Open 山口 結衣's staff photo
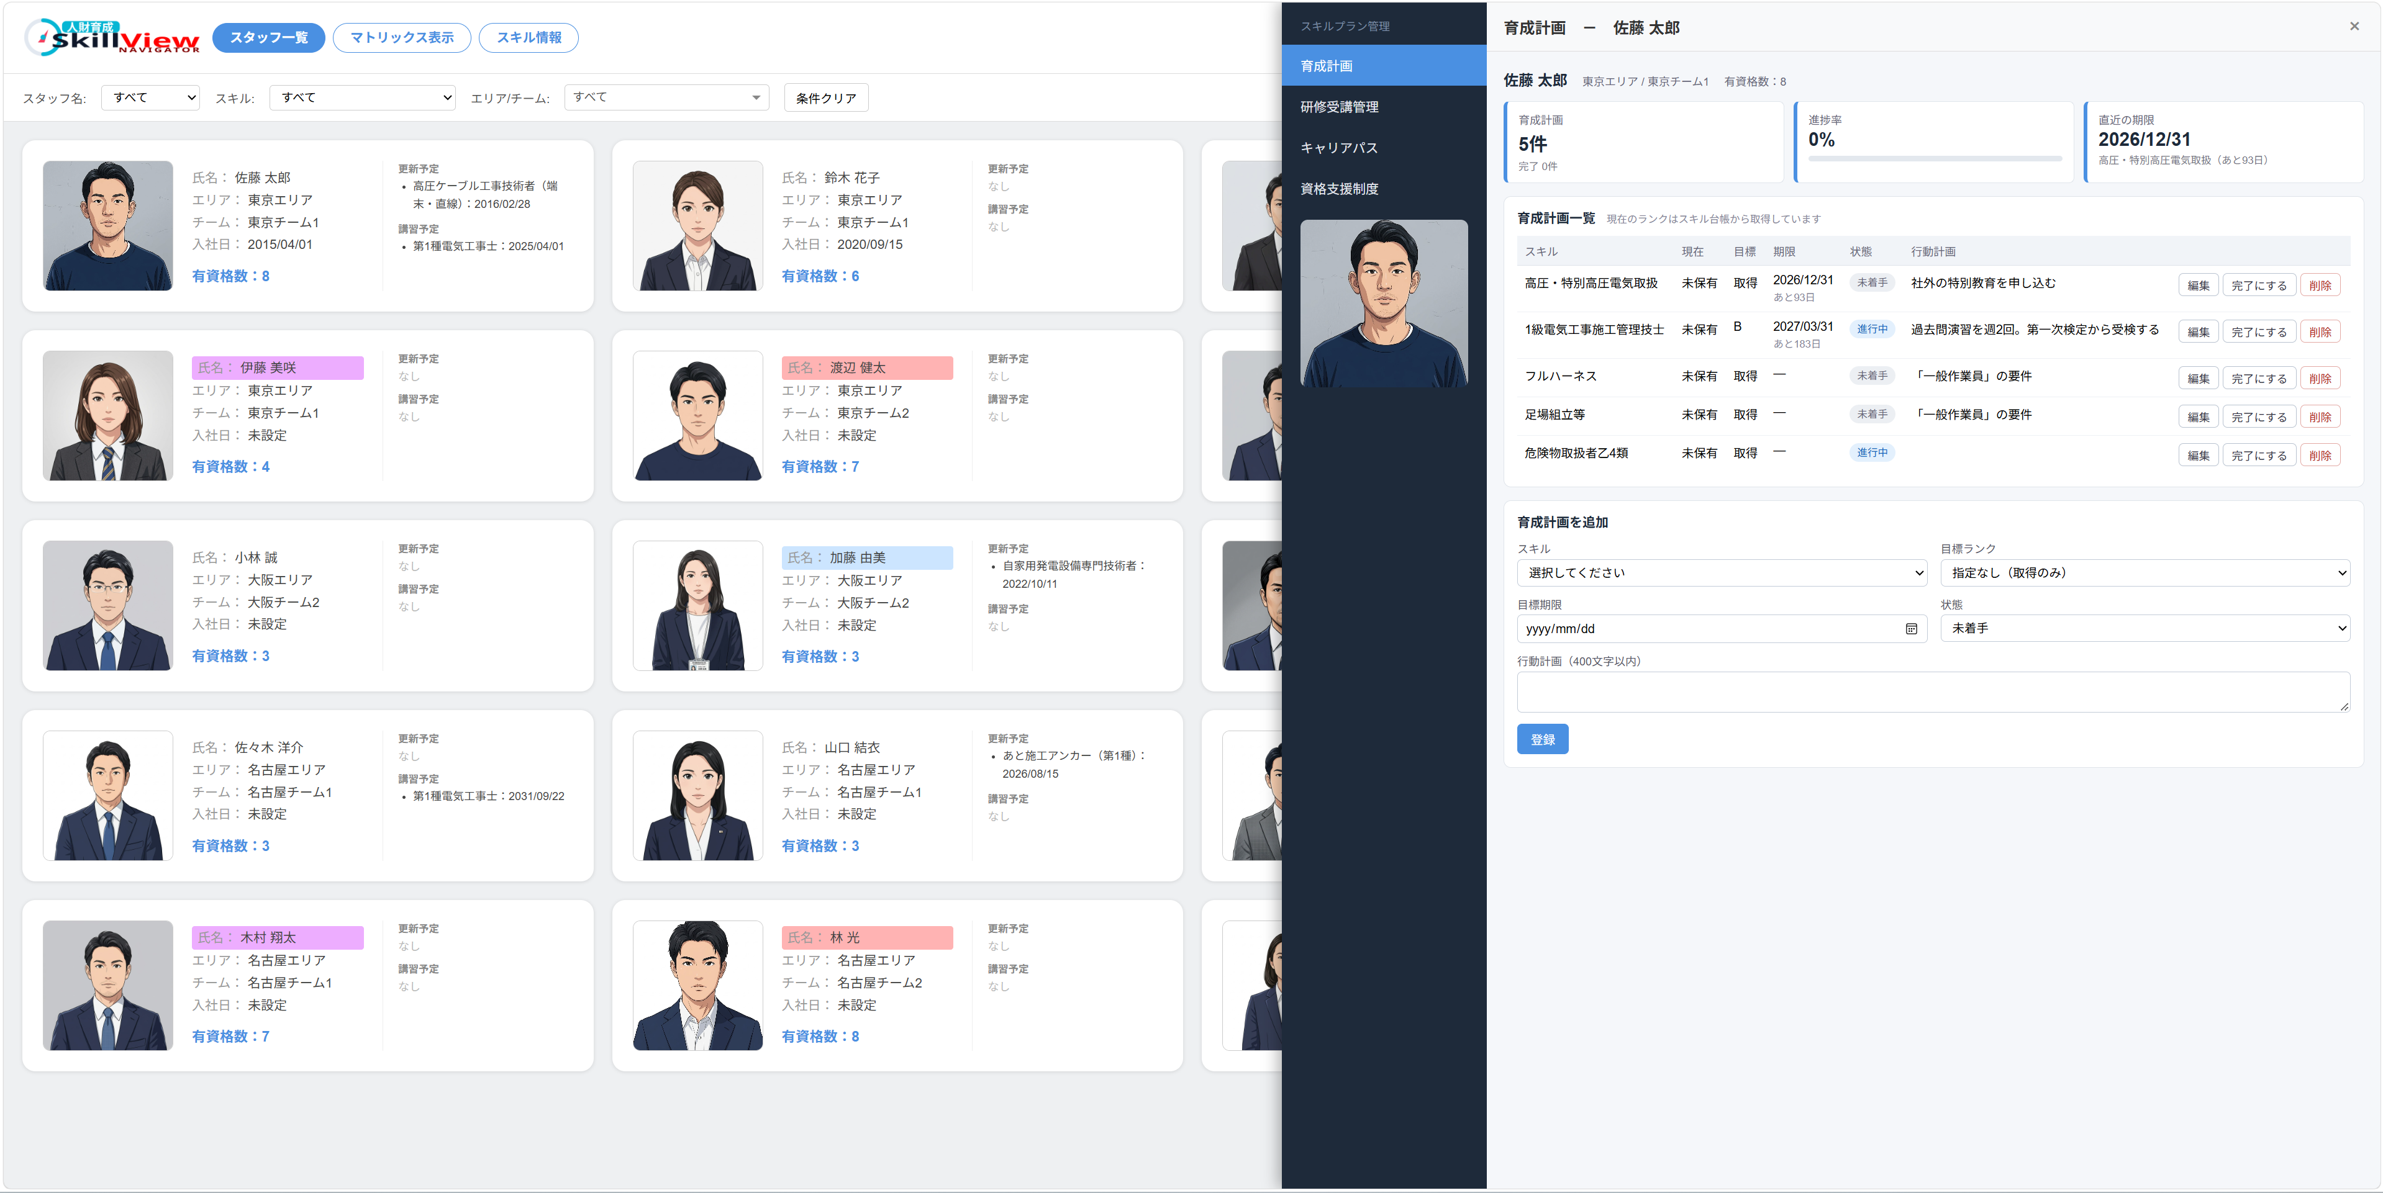The width and height of the screenshot is (2383, 1193). coord(697,795)
